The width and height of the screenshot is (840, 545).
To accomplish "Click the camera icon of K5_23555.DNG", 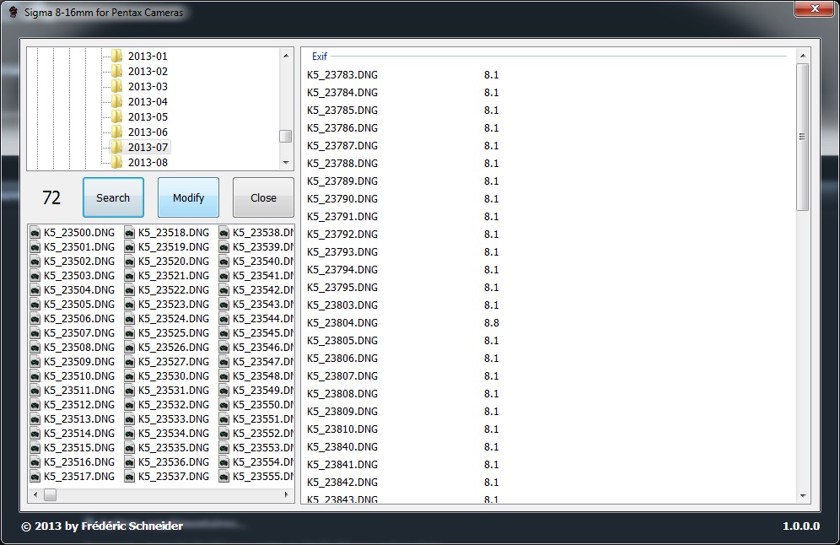I will (x=224, y=477).
